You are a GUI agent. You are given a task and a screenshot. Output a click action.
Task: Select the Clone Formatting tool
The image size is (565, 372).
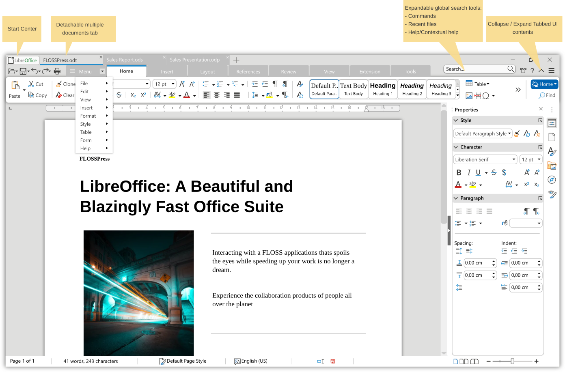coord(65,84)
